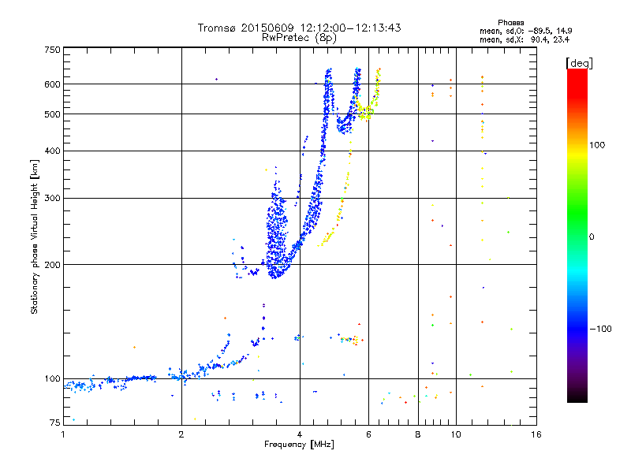
Task: Click colorbar tick label '-100'
Action: [600, 329]
